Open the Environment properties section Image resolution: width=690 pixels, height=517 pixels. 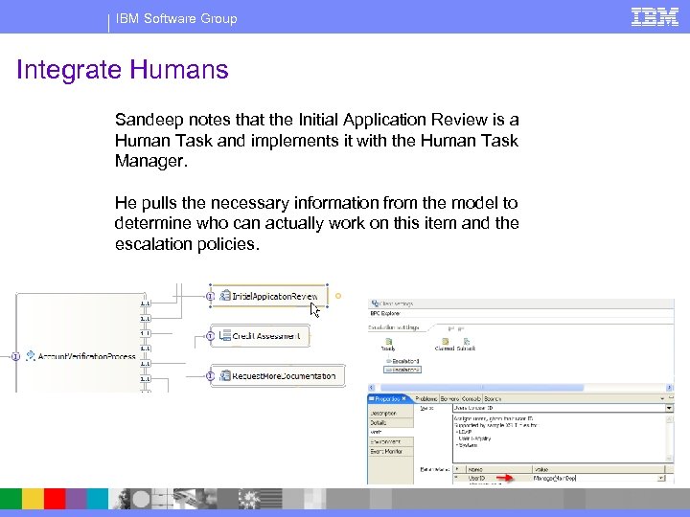[x=391, y=441]
